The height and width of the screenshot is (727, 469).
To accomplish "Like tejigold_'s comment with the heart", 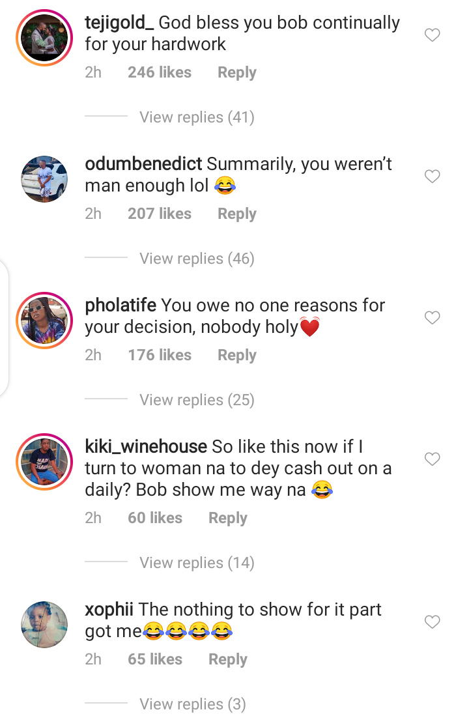I will click(433, 35).
